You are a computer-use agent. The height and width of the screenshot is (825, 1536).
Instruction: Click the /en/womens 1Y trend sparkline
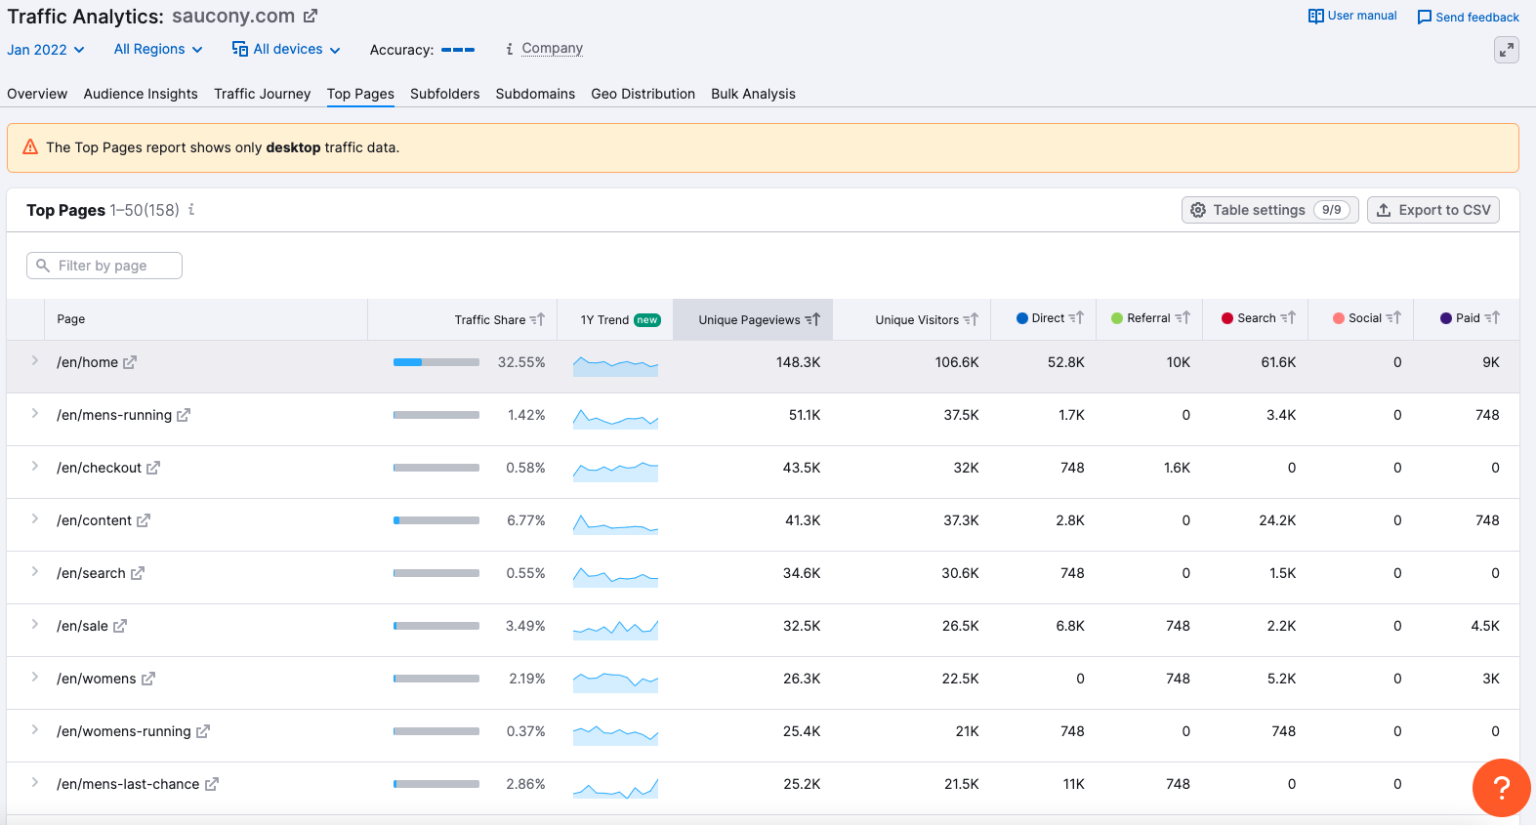615,681
